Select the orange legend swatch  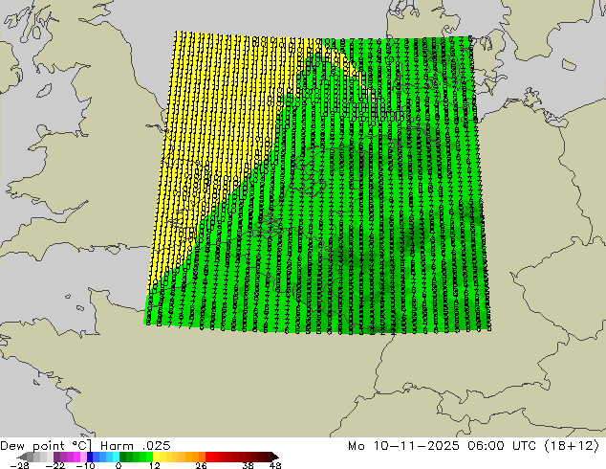pyautogui.click(x=196, y=457)
